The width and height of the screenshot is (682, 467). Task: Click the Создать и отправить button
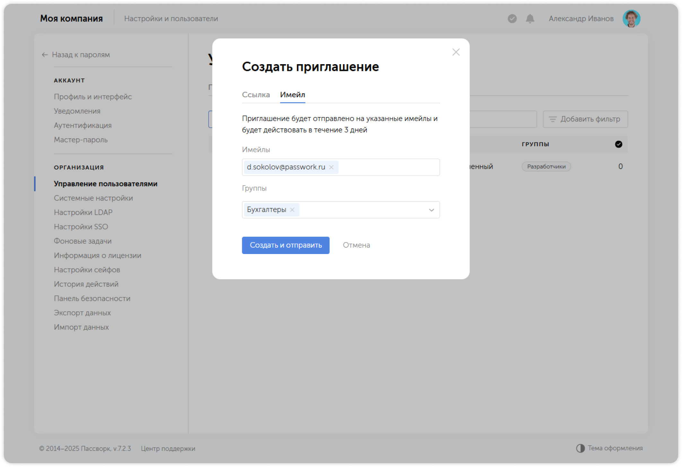(285, 245)
